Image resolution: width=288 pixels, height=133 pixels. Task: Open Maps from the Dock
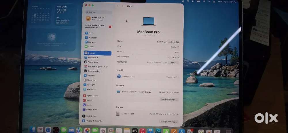79,130
